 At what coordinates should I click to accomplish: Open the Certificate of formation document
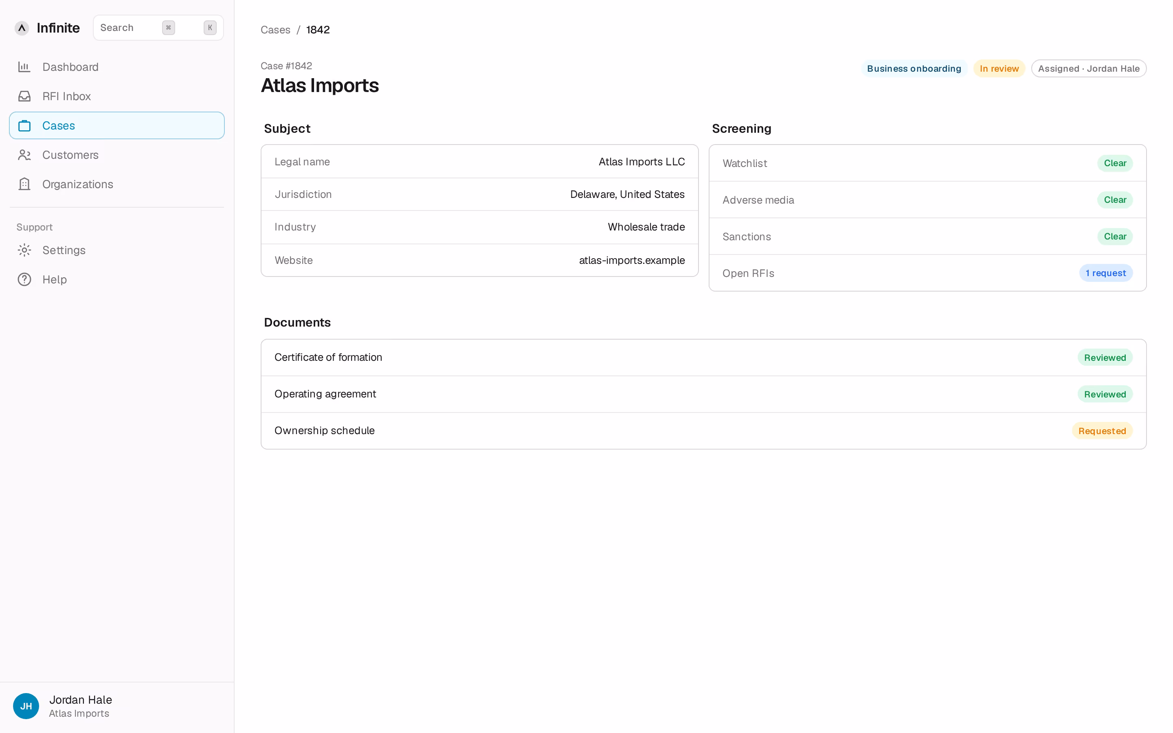pyautogui.click(x=703, y=358)
